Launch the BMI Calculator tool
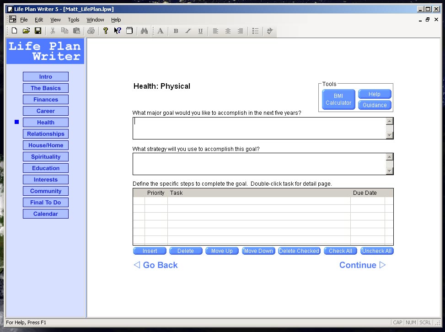 tap(338, 99)
